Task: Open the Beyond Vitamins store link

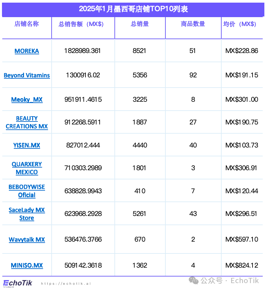Action: (x=27, y=75)
